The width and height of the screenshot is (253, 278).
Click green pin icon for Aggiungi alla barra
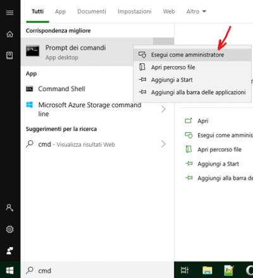pos(189,178)
